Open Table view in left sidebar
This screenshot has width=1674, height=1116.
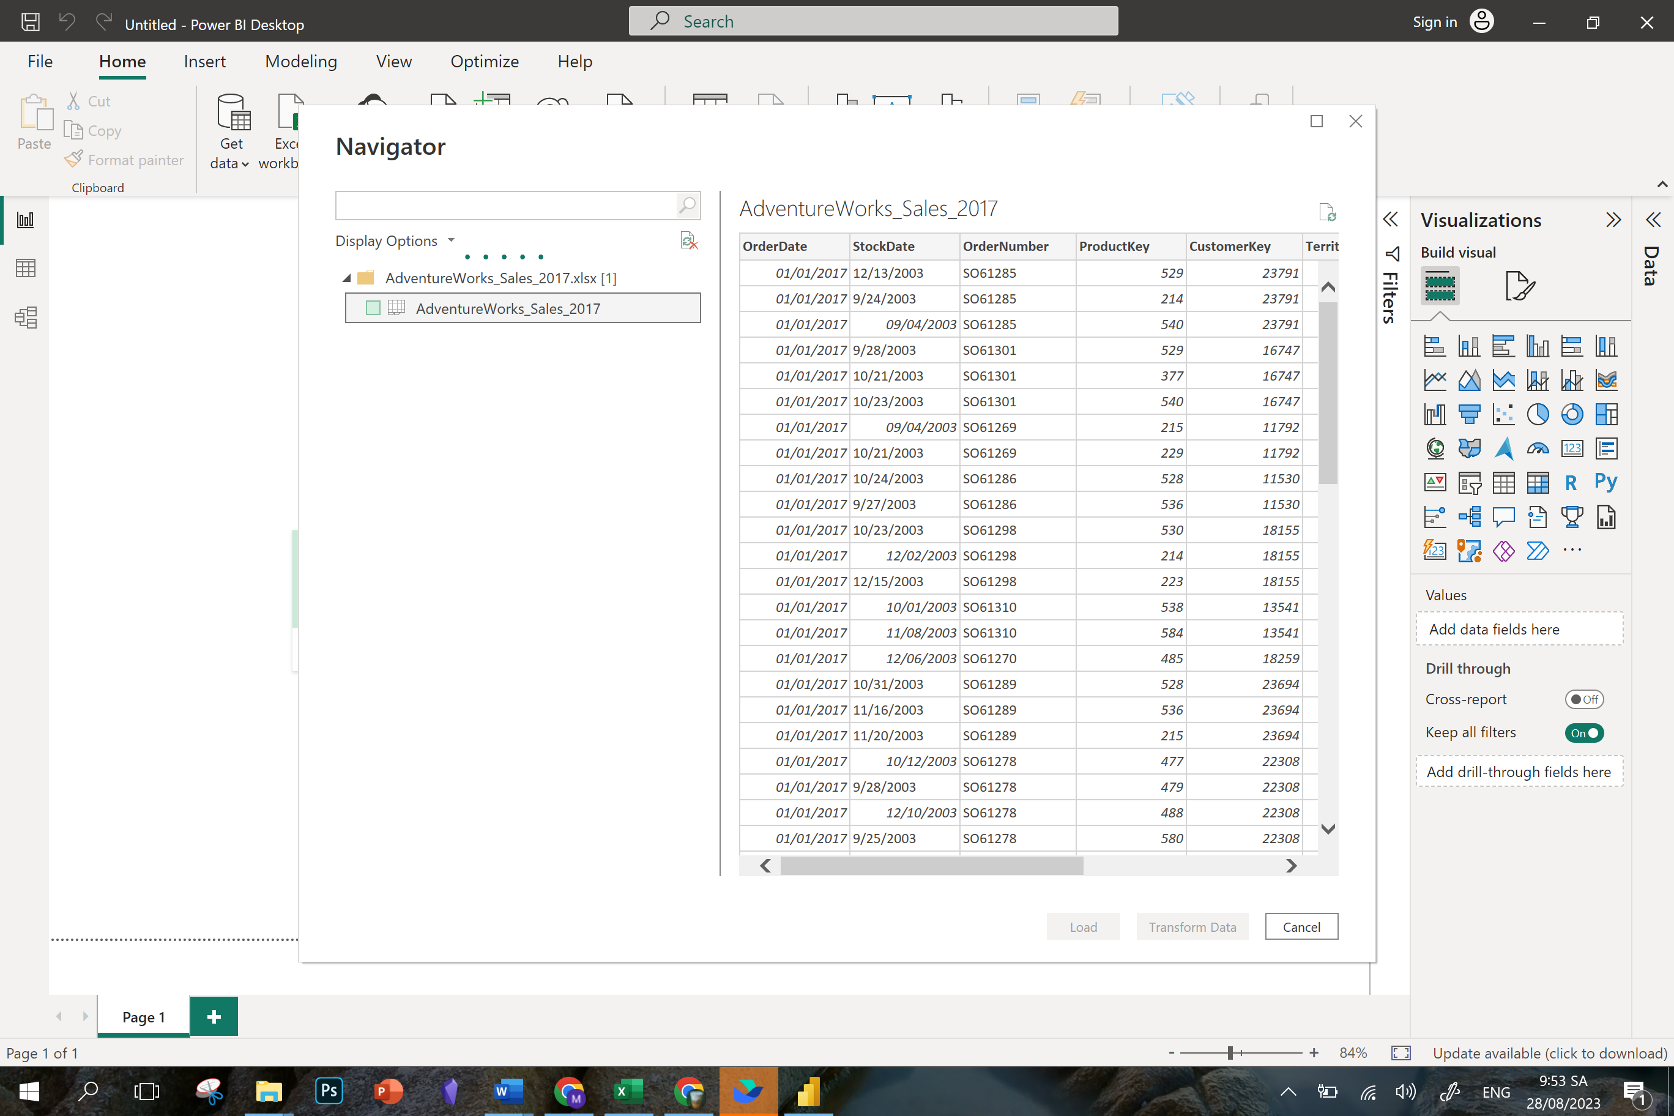(x=26, y=269)
